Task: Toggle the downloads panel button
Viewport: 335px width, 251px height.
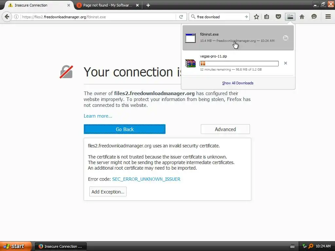Action: point(290,17)
